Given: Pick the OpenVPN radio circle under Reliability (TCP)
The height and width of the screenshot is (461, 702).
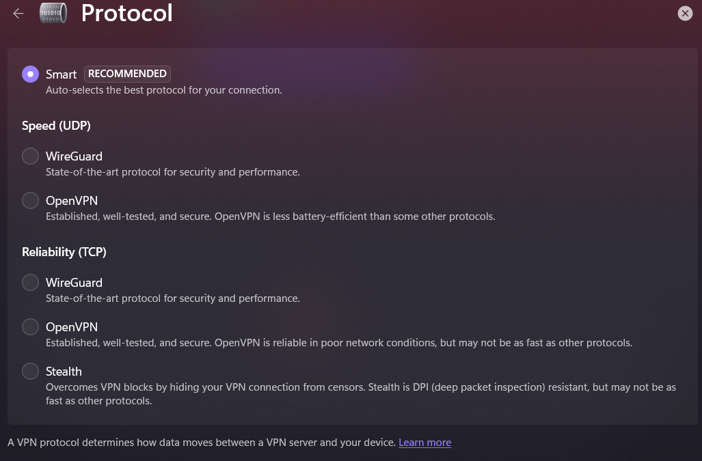Looking at the screenshot, I should coord(31,327).
